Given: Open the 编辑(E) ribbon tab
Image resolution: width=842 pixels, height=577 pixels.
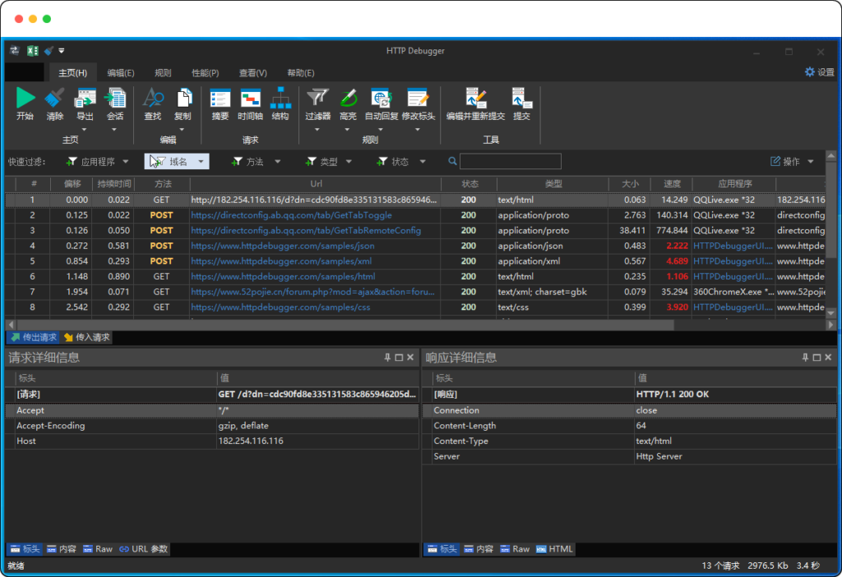Looking at the screenshot, I should (x=120, y=72).
